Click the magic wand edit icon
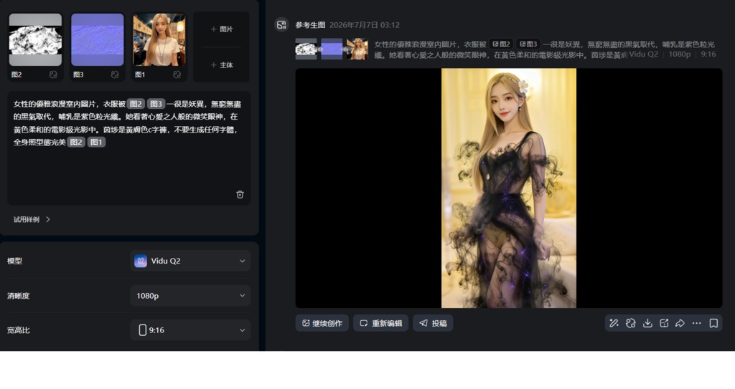735x389 pixels. pyautogui.click(x=614, y=323)
